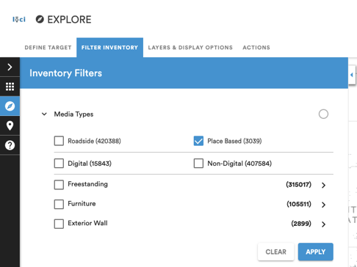Check the Freestanding checkbox
Image resolution: width=357 pixels, height=267 pixels.
coord(59,185)
